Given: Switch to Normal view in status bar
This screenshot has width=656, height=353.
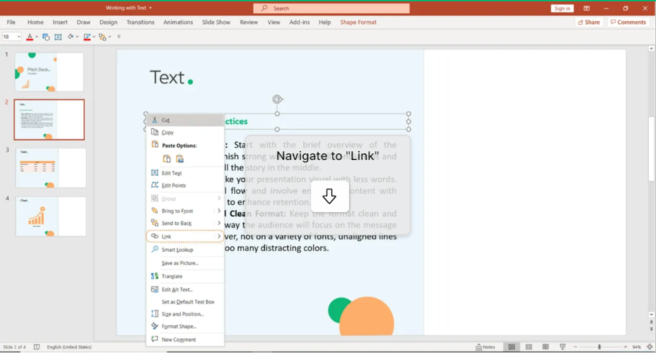Looking at the screenshot, I should coord(512,347).
